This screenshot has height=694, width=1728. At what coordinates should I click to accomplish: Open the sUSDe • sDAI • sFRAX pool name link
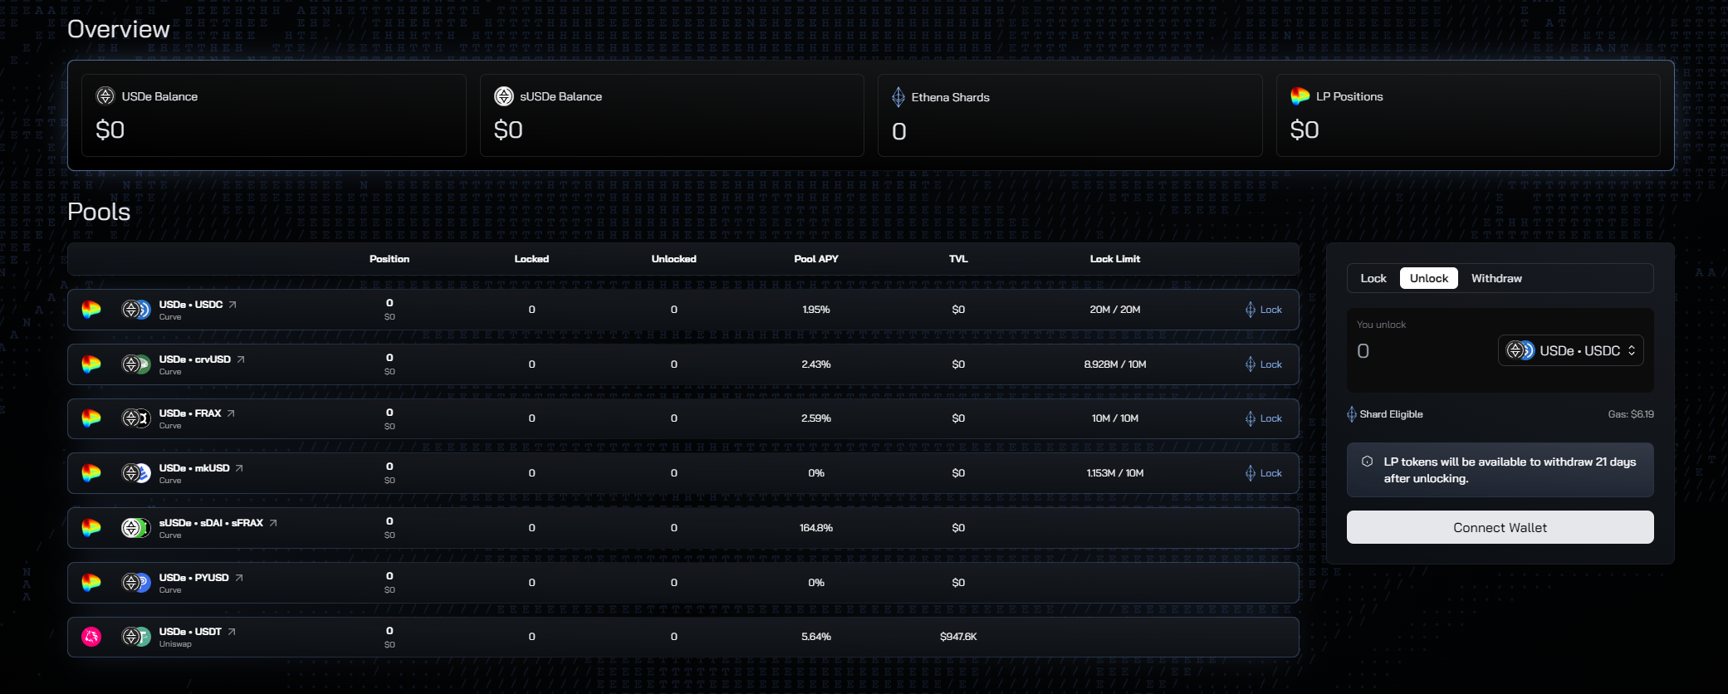coord(211,523)
